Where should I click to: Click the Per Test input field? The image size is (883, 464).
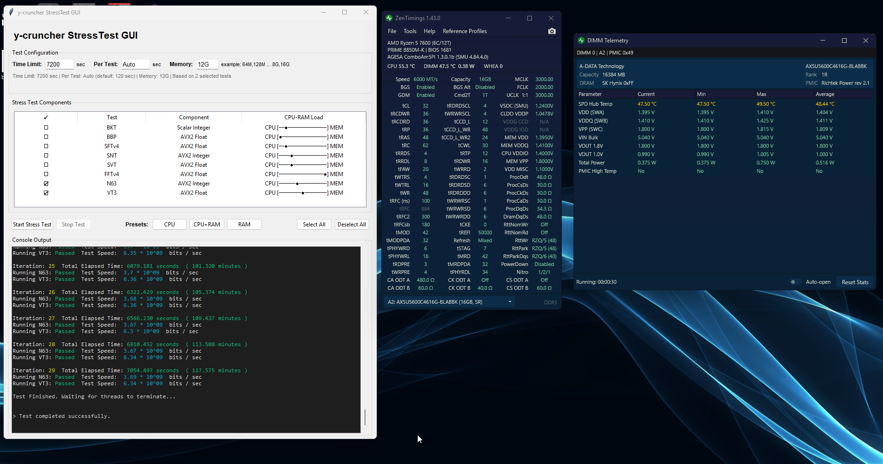(x=135, y=64)
